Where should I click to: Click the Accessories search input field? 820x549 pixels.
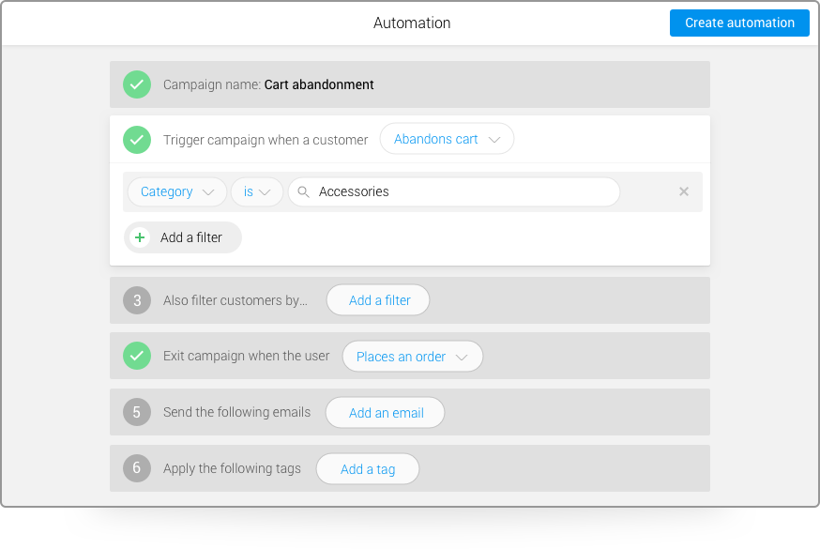point(460,191)
